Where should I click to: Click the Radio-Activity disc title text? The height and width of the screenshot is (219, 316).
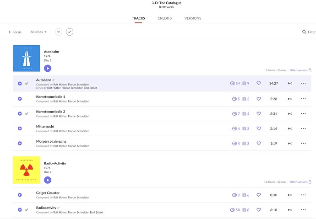pyautogui.click(x=55, y=163)
